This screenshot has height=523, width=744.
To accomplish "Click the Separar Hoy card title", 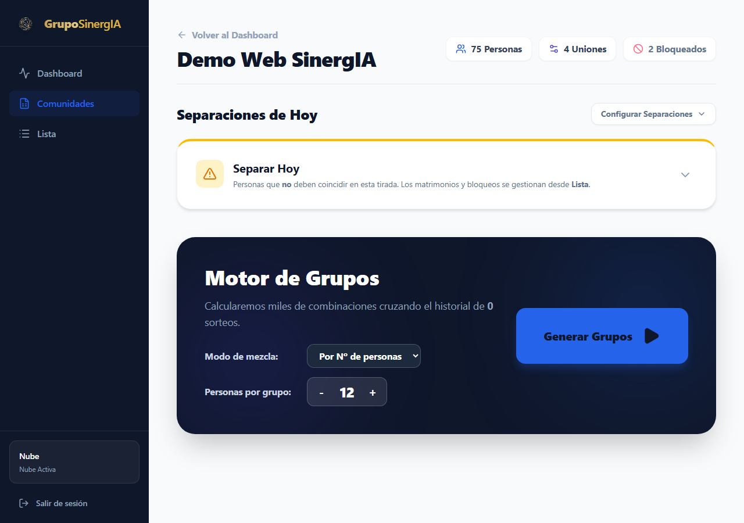I will [x=266, y=169].
